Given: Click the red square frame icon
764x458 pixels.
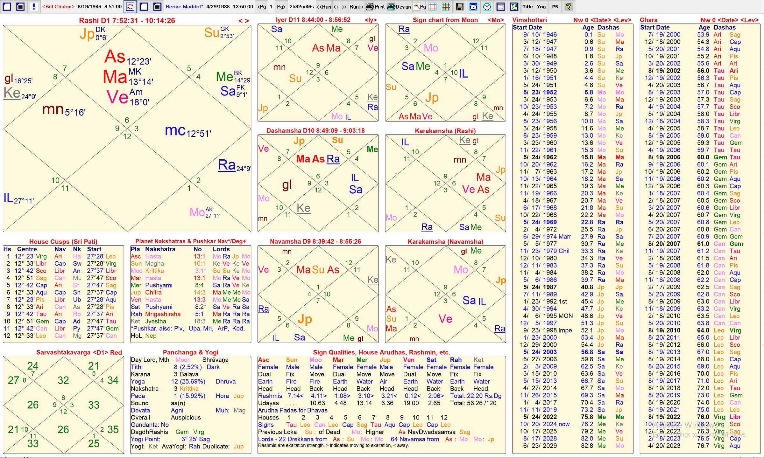Looking at the screenshot, I should point(432,6).
